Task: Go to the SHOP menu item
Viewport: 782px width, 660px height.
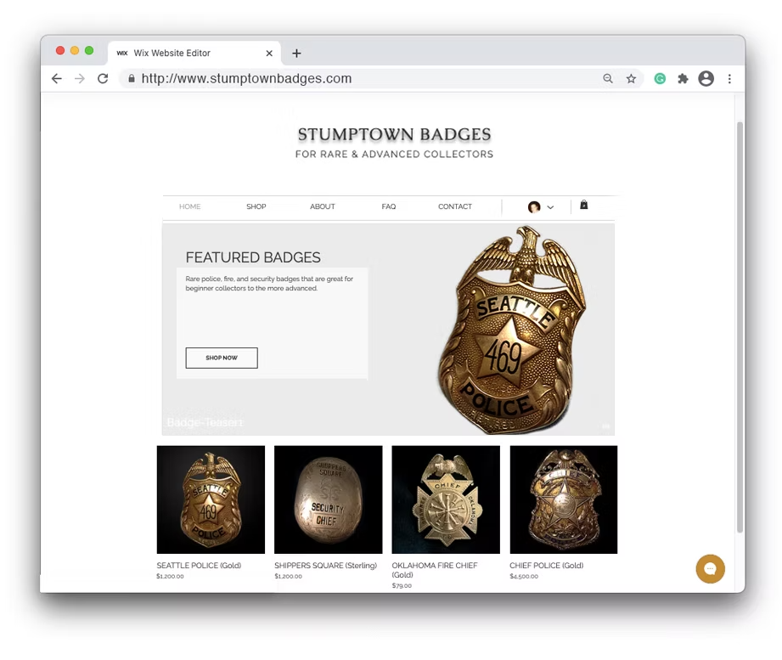Action: tap(256, 206)
